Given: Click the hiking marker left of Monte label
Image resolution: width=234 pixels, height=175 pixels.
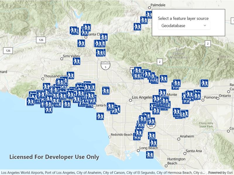Looking at the screenshot, I should point(162,93).
